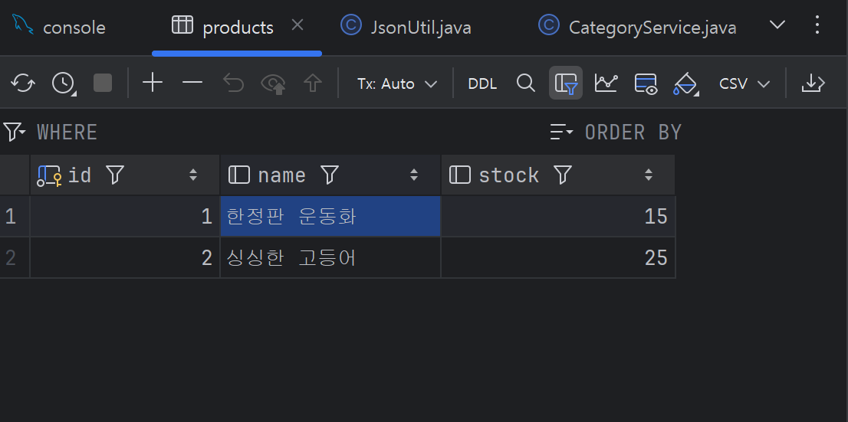848x422 pixels.
Task: Expand the CSV format dropdown
Action: pyautogui.click(x=744, y=83)
